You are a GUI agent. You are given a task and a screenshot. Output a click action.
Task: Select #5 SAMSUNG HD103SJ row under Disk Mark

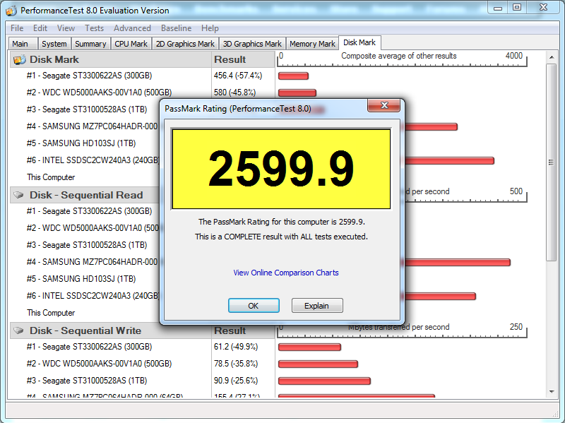click(x=81, y=143)
